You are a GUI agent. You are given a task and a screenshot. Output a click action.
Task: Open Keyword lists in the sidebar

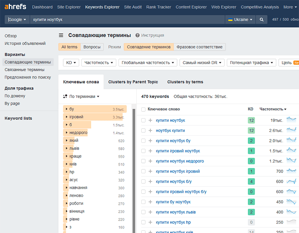click(18, 118)
